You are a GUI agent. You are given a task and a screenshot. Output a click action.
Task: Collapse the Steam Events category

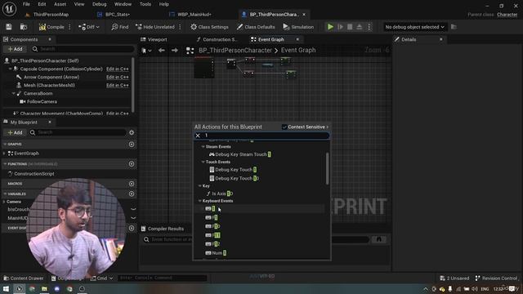(x=203, y=147)
